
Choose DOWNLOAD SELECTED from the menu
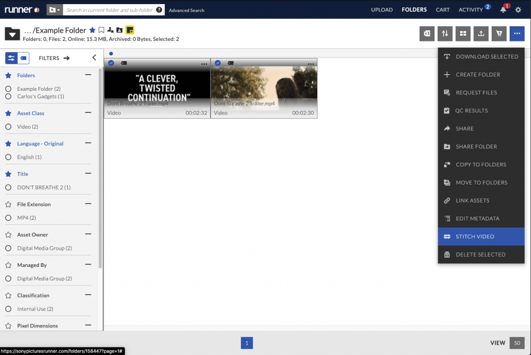click(x=481, y=57)
